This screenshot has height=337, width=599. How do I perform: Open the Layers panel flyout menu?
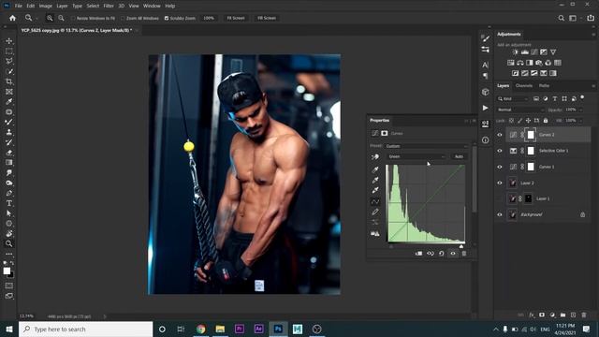[593, 86]
